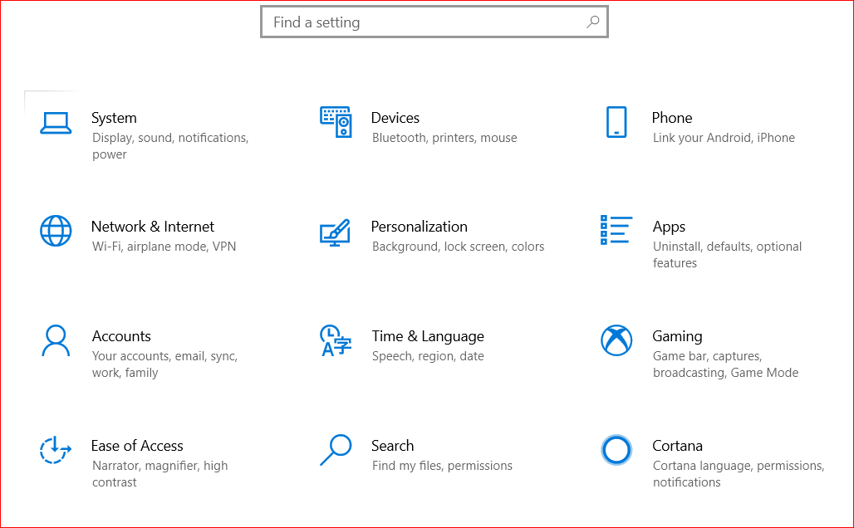The width and height of the screenshot is (854, 528).
Task: Open the Phone settings title
Action: point(672,118)
